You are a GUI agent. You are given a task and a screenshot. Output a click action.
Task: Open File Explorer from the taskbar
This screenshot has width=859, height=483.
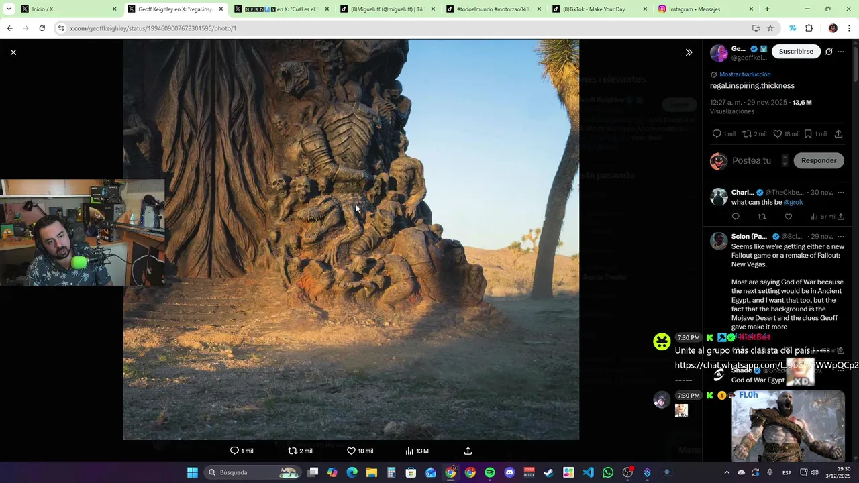pos(372,472)
